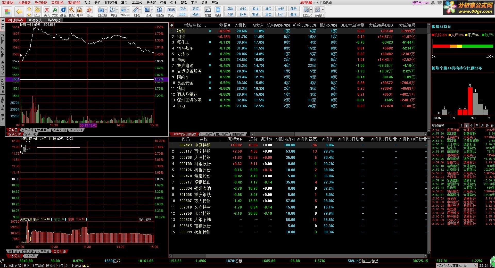
Task: Expand the 周期 period dropdown arrow
Action: (x=117, y=10)
